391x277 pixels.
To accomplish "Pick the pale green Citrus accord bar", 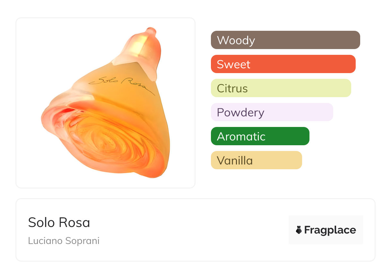I will point(281,88).
